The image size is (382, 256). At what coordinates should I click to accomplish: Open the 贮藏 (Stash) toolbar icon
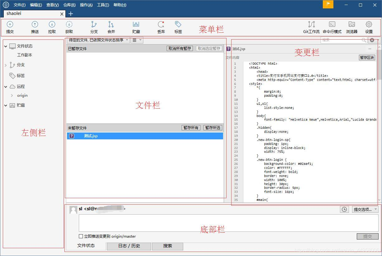[136, 25]
